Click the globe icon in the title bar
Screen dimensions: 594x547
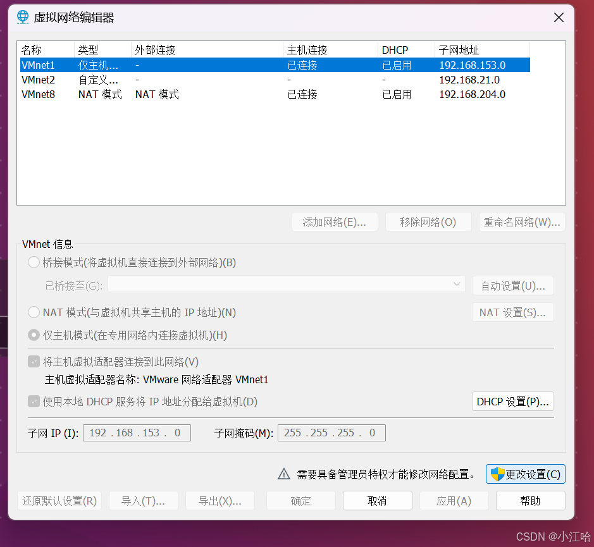23,17
